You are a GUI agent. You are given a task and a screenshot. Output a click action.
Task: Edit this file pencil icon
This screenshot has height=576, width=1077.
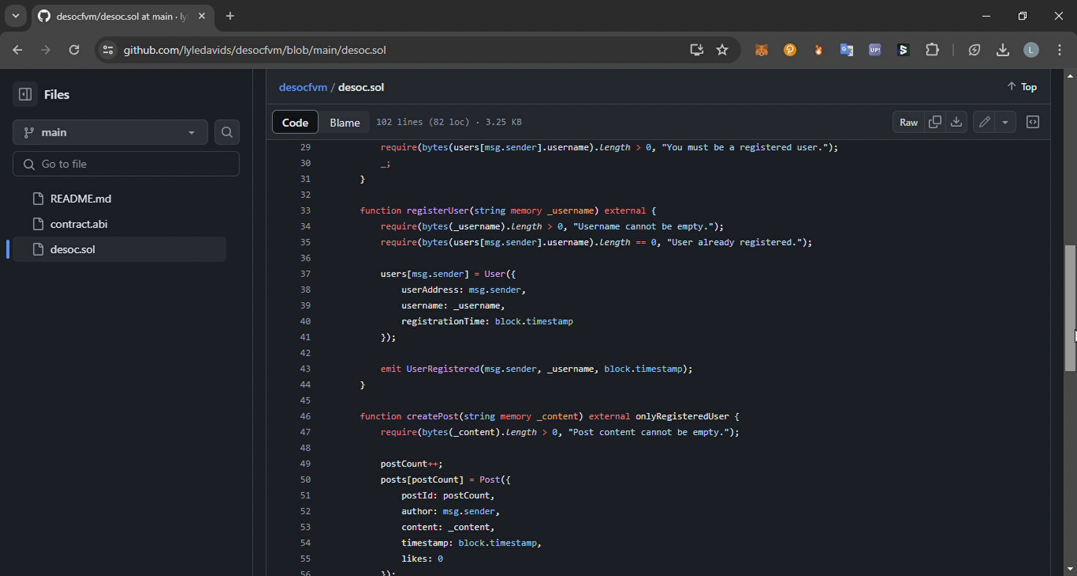coord(985,122)
